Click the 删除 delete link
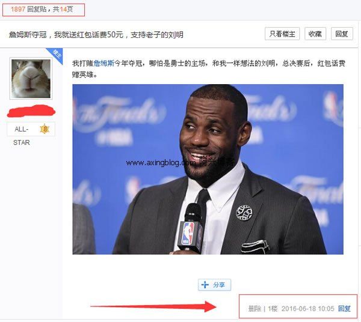361x322 pixels. click(x=255, y=309)
